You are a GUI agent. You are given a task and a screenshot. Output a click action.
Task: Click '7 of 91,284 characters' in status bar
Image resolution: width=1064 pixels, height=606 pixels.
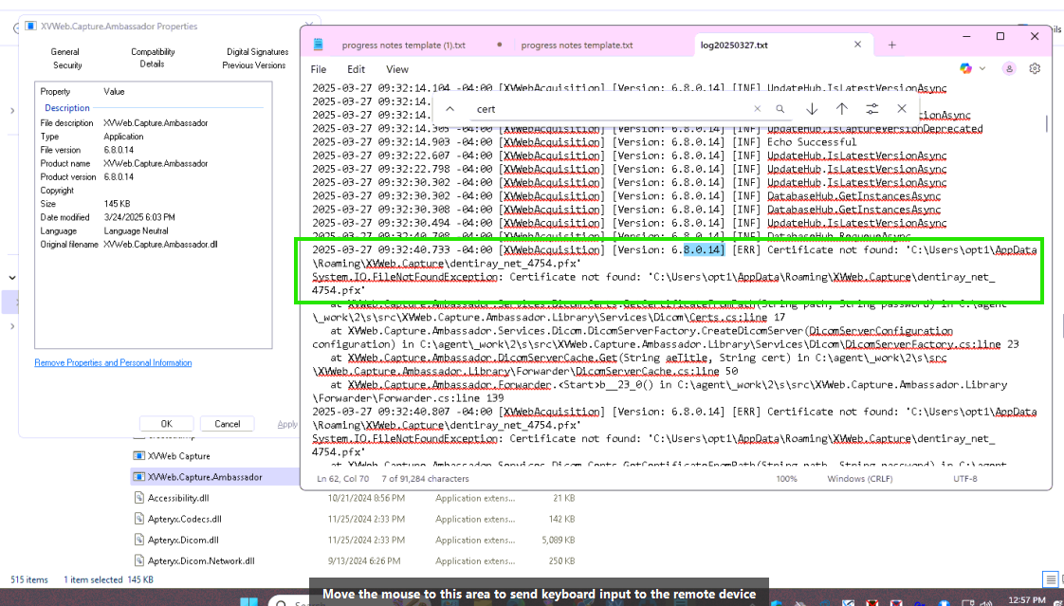click(x=426, y=478)
